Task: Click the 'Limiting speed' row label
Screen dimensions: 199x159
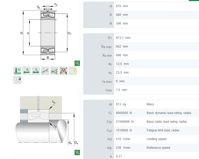Action: click(x=156, y=139)
